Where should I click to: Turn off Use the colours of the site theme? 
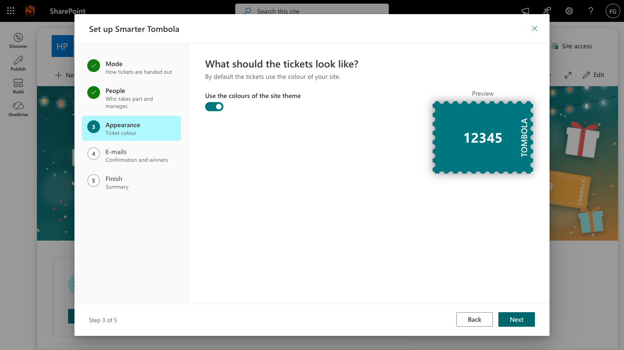click(214, 107)
